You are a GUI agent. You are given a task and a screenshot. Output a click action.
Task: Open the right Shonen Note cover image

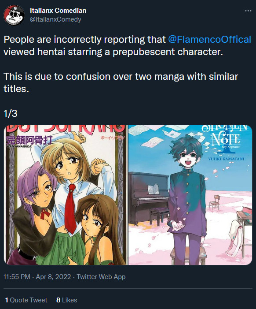190,195
